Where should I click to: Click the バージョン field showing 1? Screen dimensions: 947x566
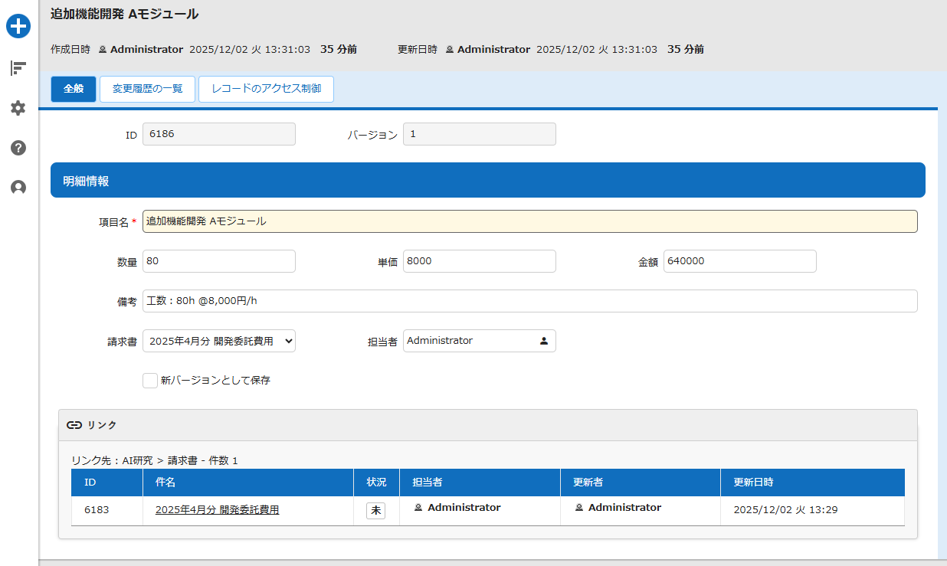pyautogui.click(x=480, y=134)
